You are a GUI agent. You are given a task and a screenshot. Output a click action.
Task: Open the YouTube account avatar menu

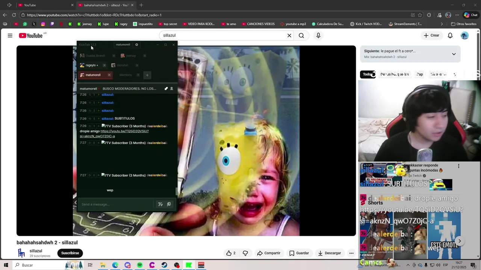pos(465,36)
